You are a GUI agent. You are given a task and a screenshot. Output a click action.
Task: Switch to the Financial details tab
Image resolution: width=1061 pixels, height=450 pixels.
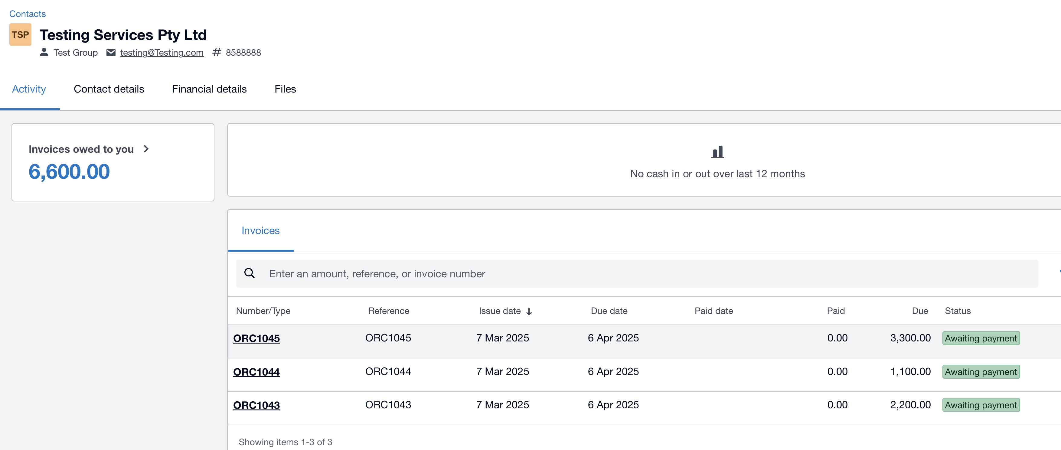click(209, 89)
